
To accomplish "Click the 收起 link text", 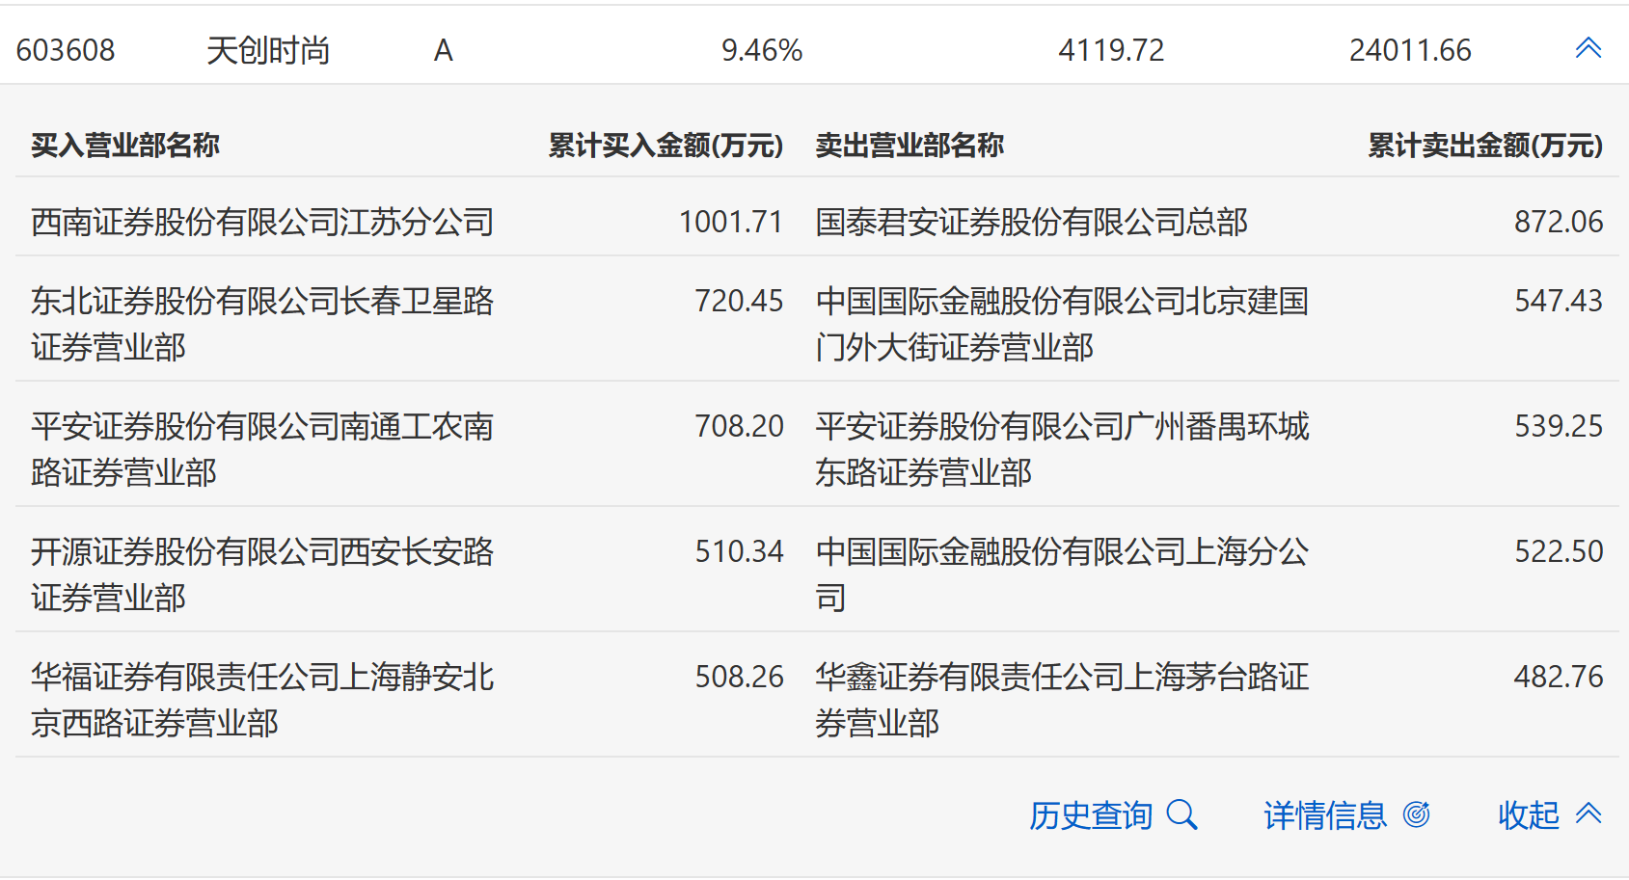I will point(1529,815).
